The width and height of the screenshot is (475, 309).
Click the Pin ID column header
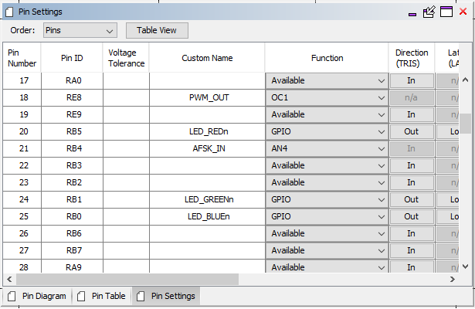click(x=72, y=58)
